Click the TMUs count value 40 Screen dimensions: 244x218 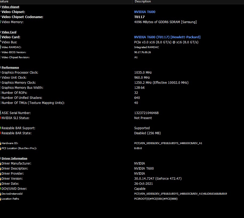tap(136, 103)
